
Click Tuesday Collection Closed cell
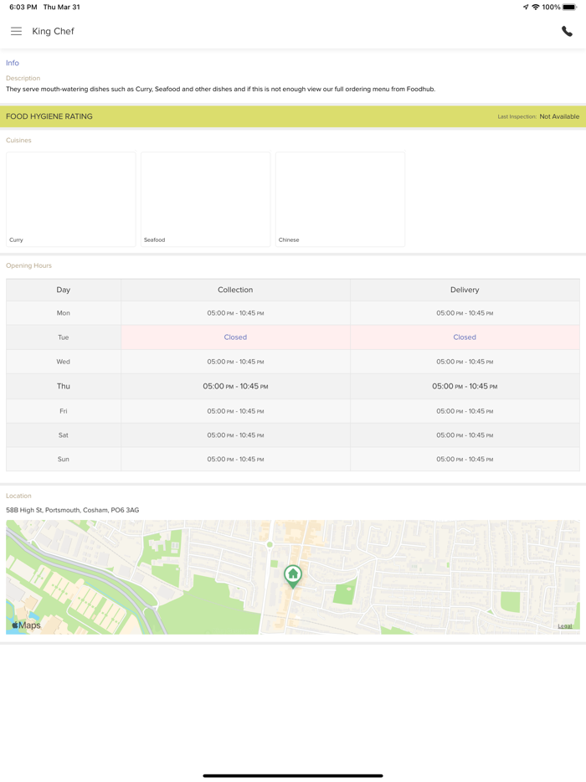[x=235, y=337]
